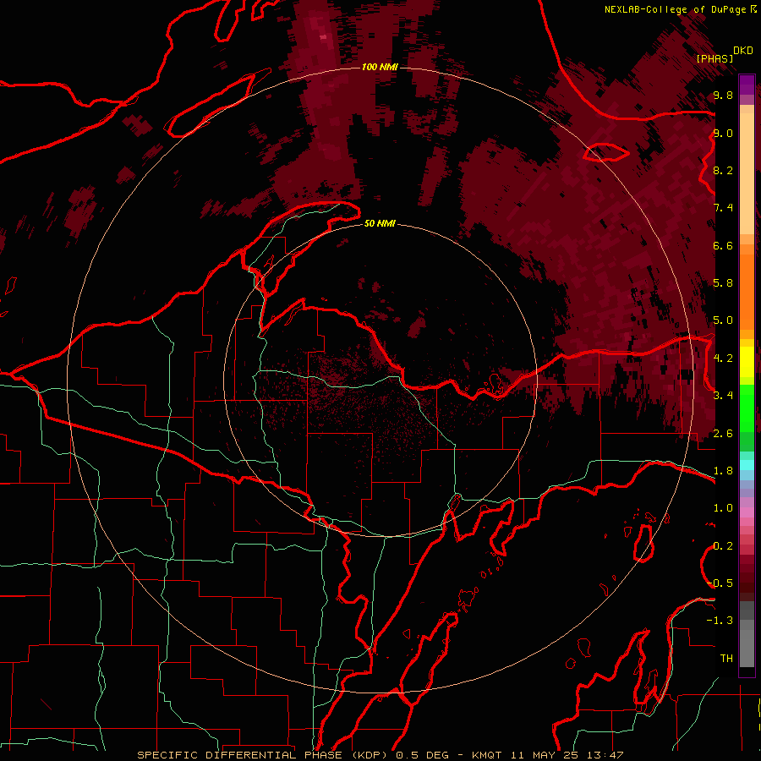The height and width of the screenshot is (761, 761).
Task: Pick the orange band of the color scale
Action: 747,291
